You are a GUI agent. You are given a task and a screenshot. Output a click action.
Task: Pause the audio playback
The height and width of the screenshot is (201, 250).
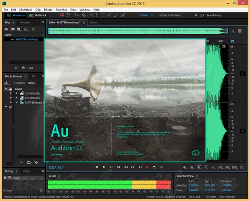coord(111,167)
